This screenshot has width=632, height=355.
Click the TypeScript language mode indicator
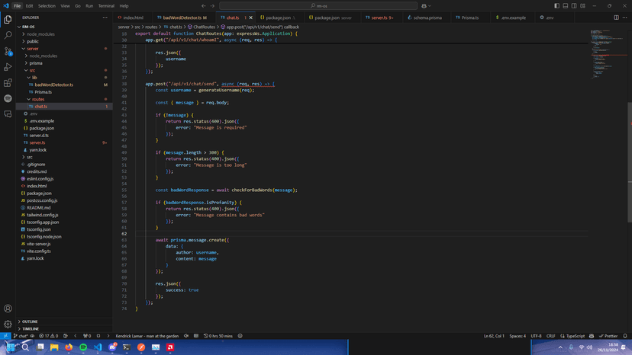[x=574, y=336]
